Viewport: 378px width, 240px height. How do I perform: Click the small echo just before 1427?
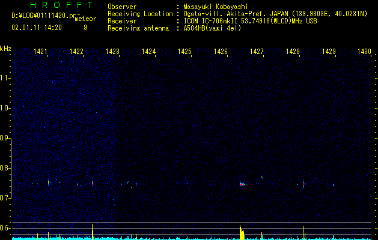tap(262, 177)
